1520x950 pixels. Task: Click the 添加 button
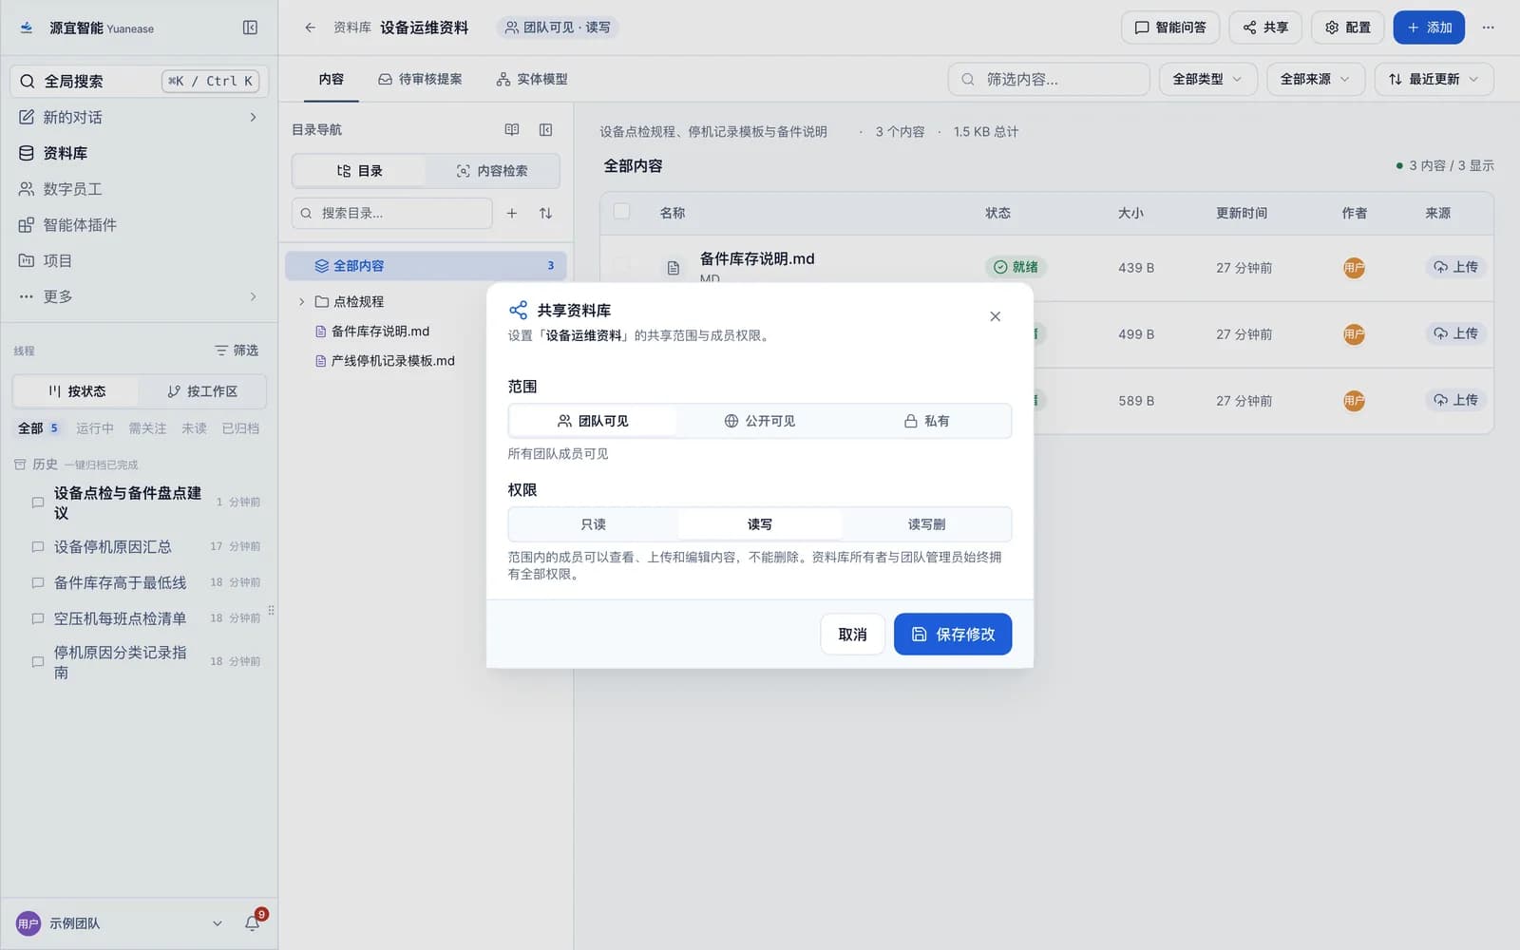tap(1429, 28)
